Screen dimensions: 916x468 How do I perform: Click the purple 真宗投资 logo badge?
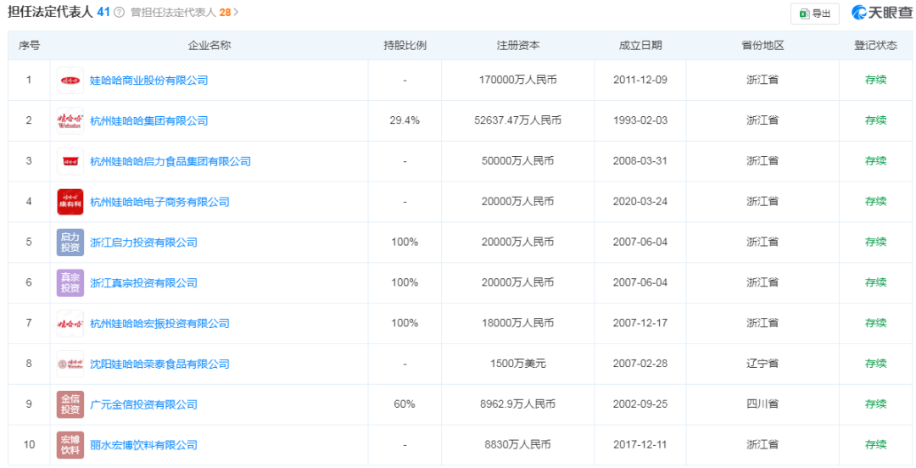(70, 283)
